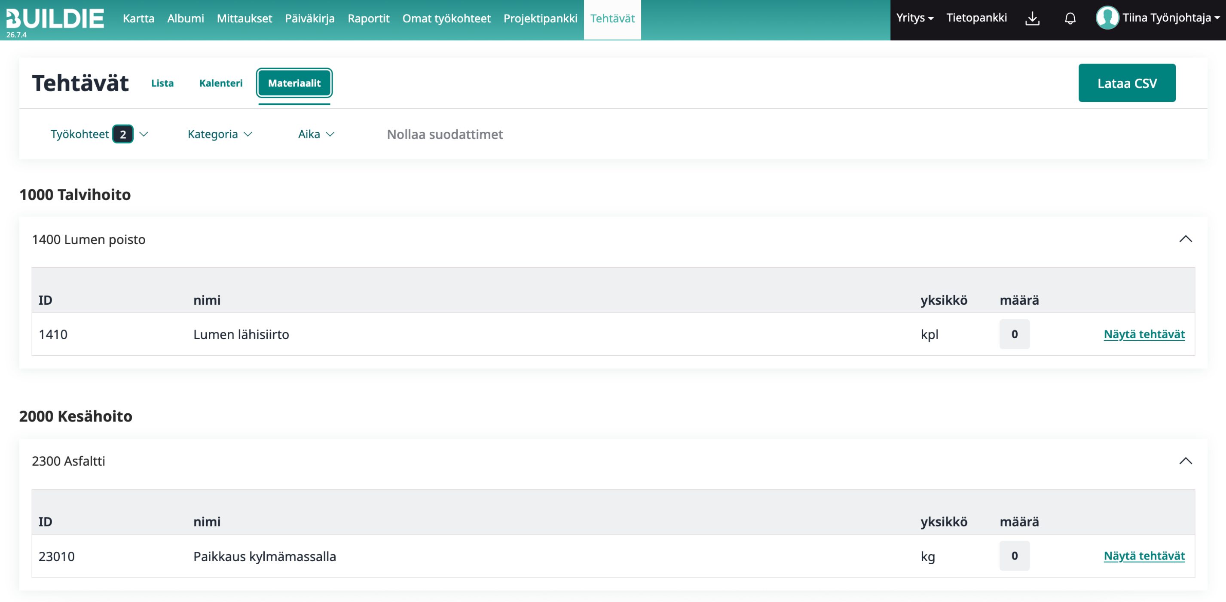The height and width of the screenshot is (602, 1226).
Task: Open notifications bell icon
Action: pos(1070,18)
